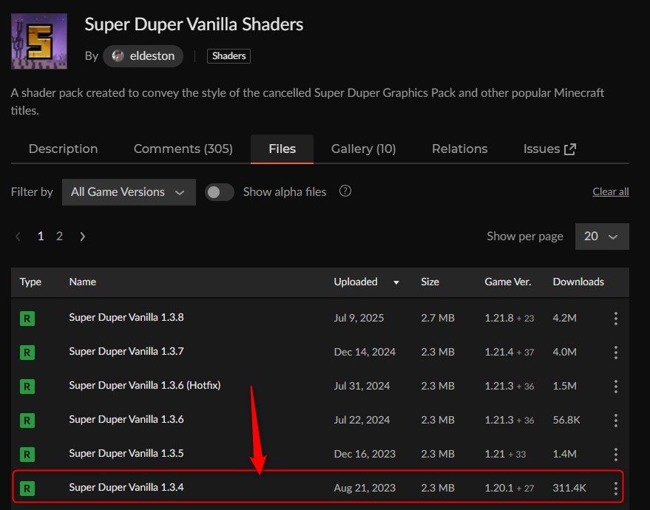Open the Super Duper Vanilla 1.3.4 file page
The height and width of the screenshot is (510, 650).
(126, 487)
